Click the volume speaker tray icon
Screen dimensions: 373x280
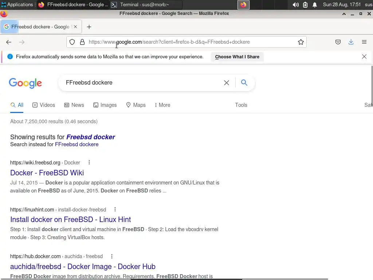295,5
